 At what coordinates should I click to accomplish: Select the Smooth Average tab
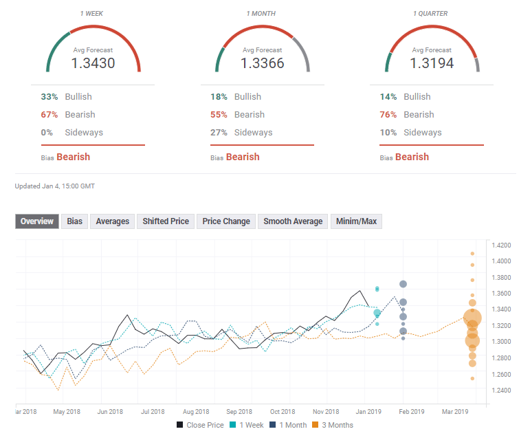(x=293, y=221)
